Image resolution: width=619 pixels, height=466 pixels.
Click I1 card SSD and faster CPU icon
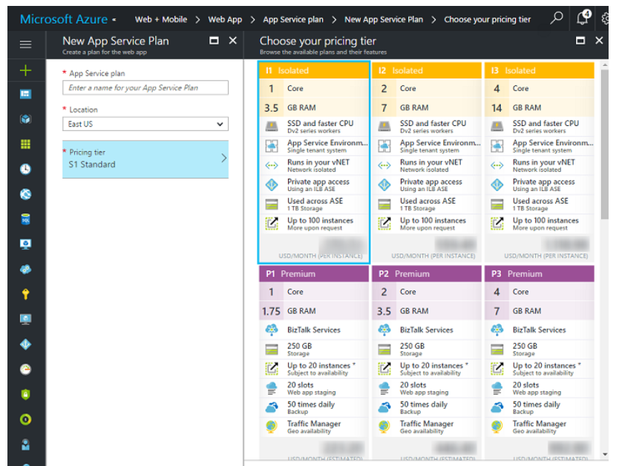tap(272, 127)
